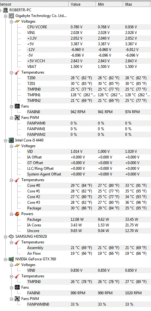This screenshot has height=311, width=151.
Task: Click the Intel Core i5 4440 chip icon
Action: click(x=11, y=140)
